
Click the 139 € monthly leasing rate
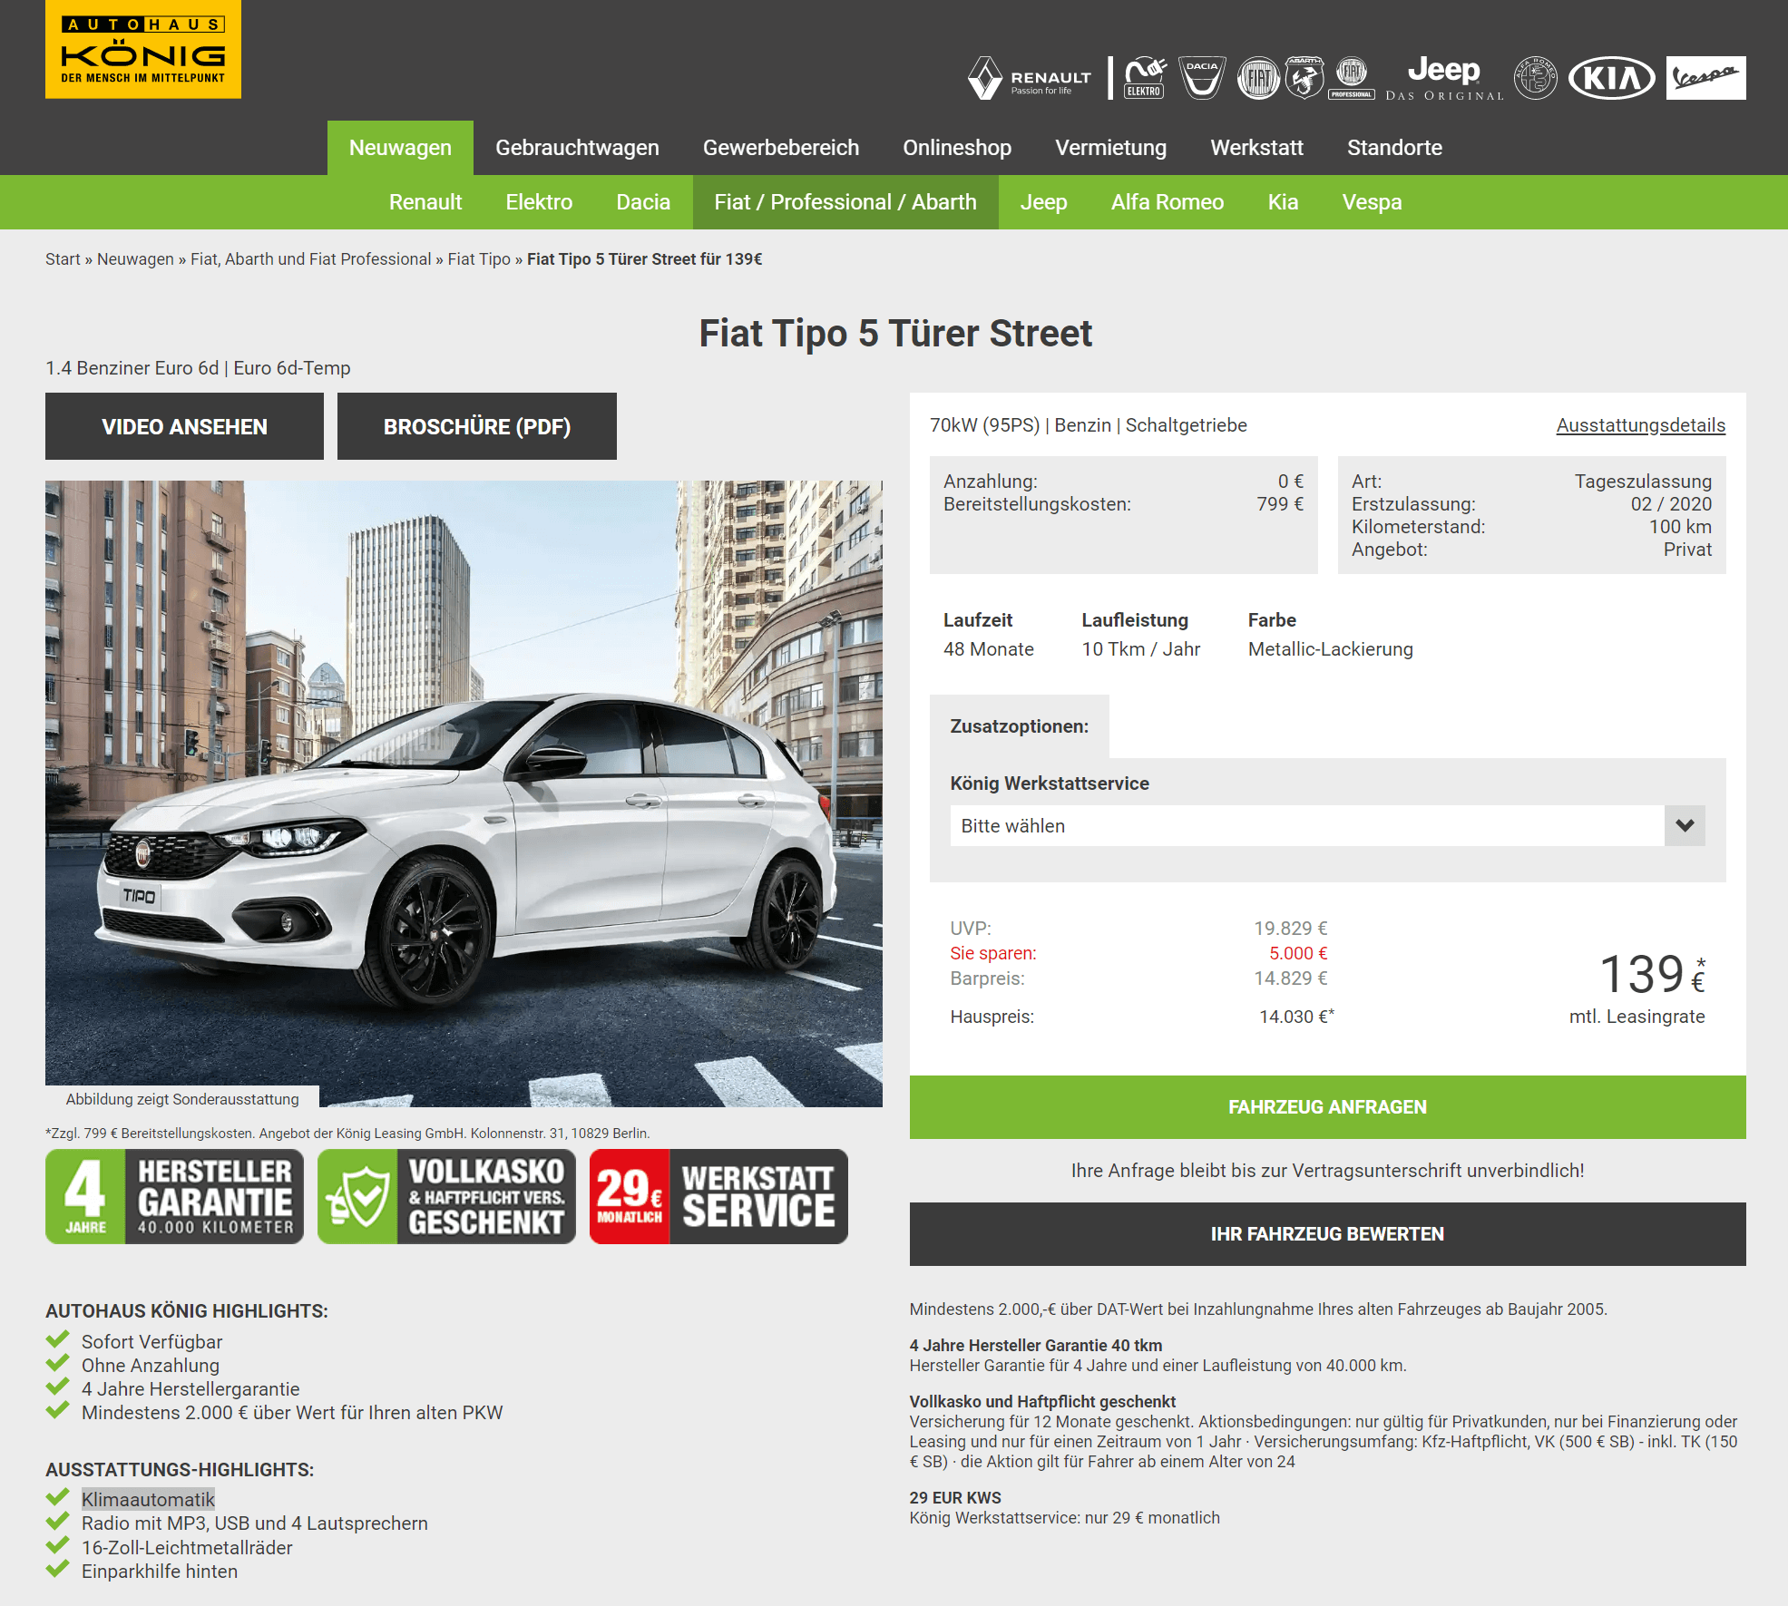tap(1651, 975)
